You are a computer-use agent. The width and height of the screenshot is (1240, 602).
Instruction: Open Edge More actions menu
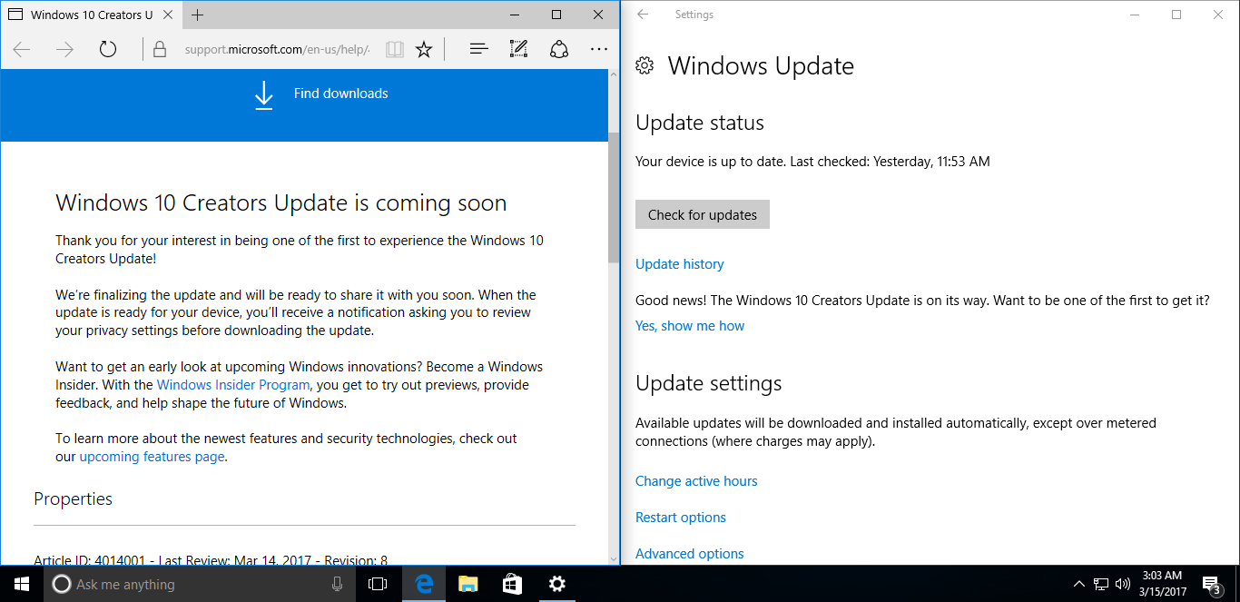click(x=598, y=49)
